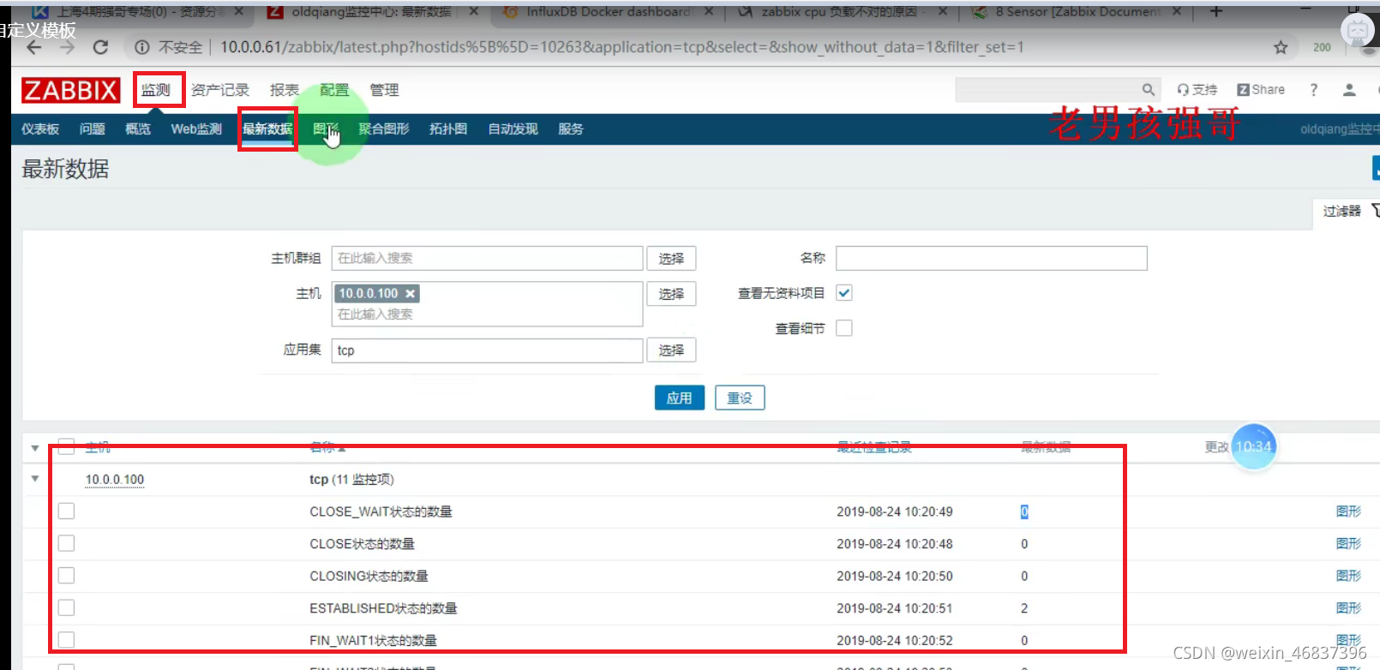Go to 问题 submenu
The width and height of the screenshot is (1380, 670).
pyautogui.click(x=92, y=129)
